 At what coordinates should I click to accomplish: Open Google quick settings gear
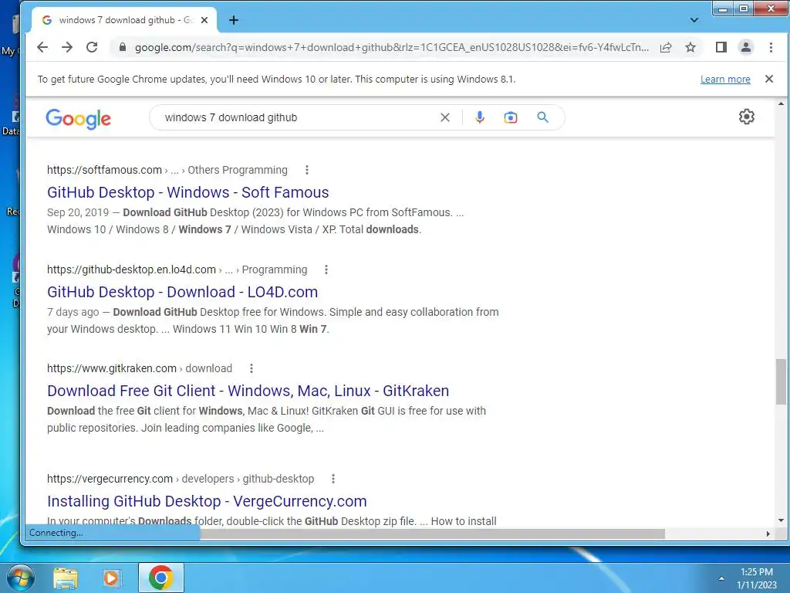746,117
